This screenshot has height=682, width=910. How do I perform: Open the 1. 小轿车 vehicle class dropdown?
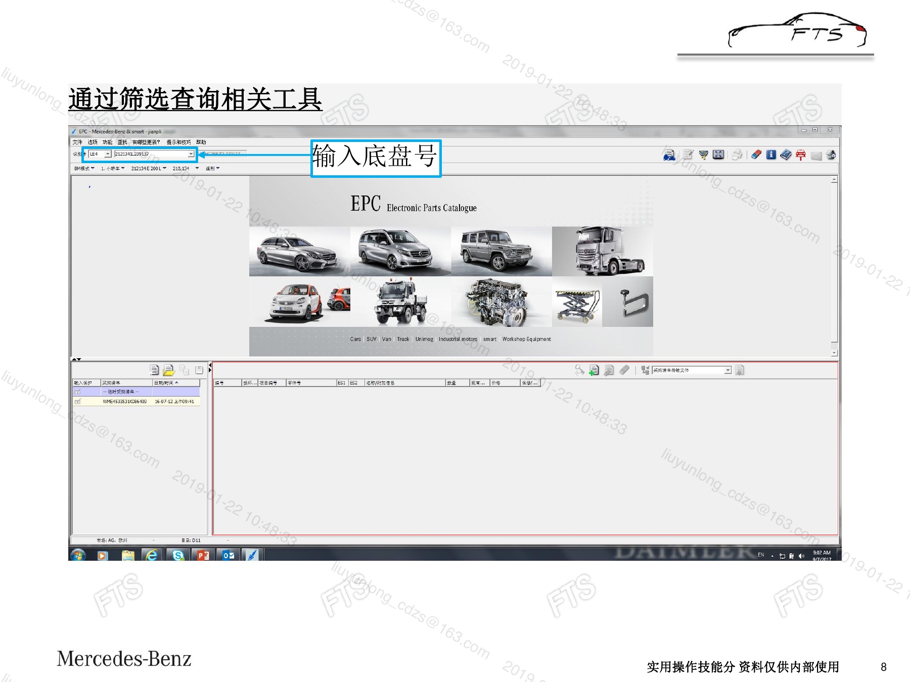pos(113,169)
